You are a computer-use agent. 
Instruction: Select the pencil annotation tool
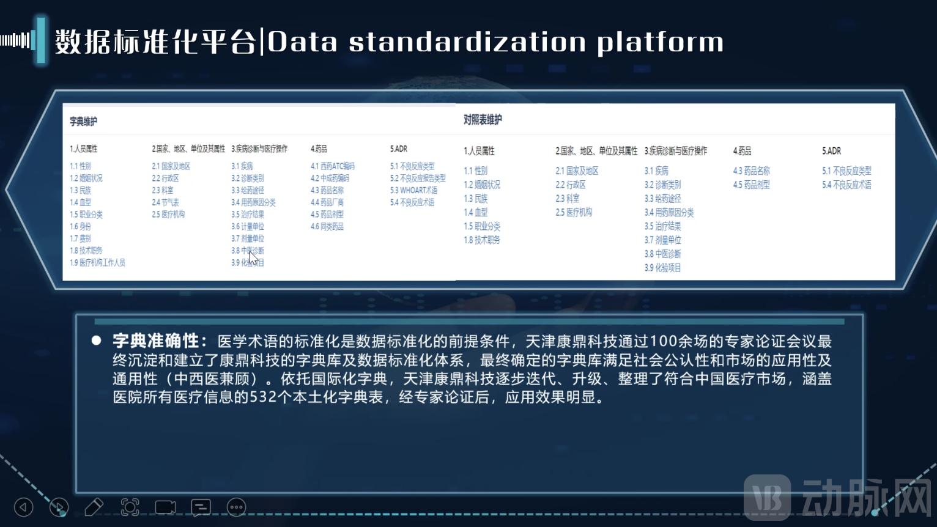pyautogui.click(x=94, y=507)
